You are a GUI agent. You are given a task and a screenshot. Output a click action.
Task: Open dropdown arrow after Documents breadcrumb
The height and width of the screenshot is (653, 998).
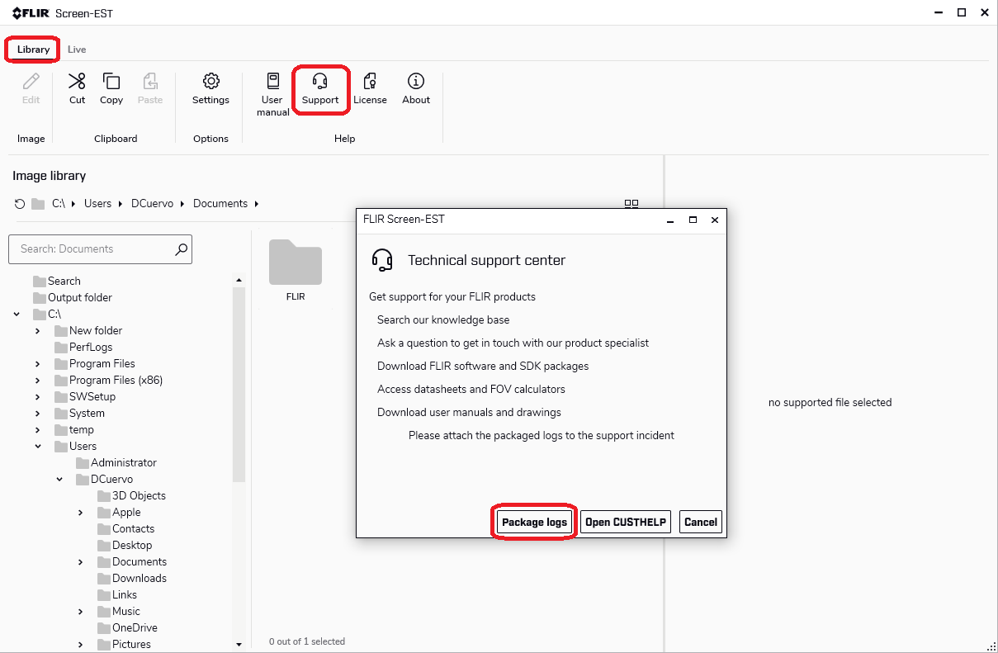[257, 204]
